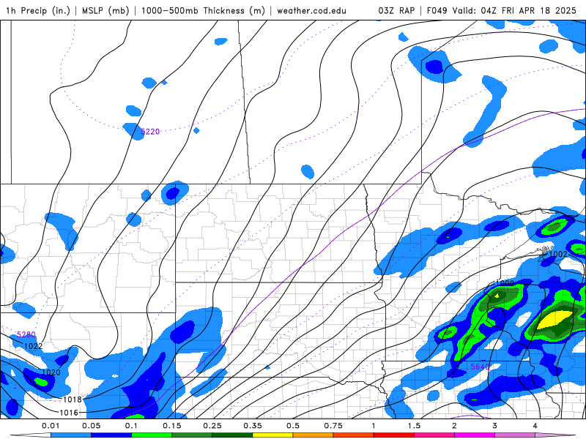
Task: Click the 0.35 legend value
Action: point(253,426)
